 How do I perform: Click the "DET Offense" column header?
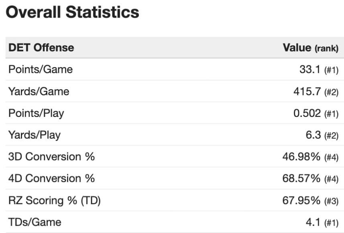point(41,48)
